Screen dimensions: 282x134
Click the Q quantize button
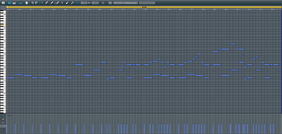tap(103, 3)
